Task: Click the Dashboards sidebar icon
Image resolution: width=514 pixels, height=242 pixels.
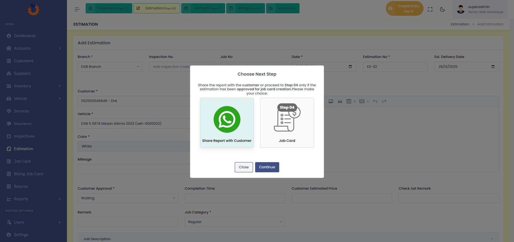Action: pyautogui.click(x=9, y=36)
